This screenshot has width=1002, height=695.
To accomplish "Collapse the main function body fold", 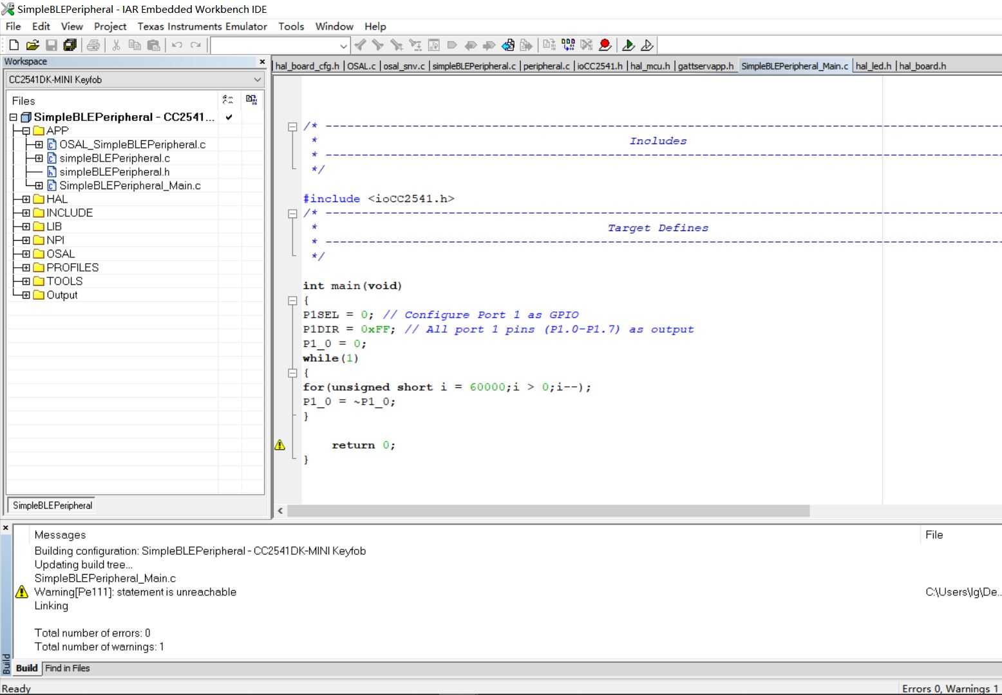I will click(x=292, y=301).
